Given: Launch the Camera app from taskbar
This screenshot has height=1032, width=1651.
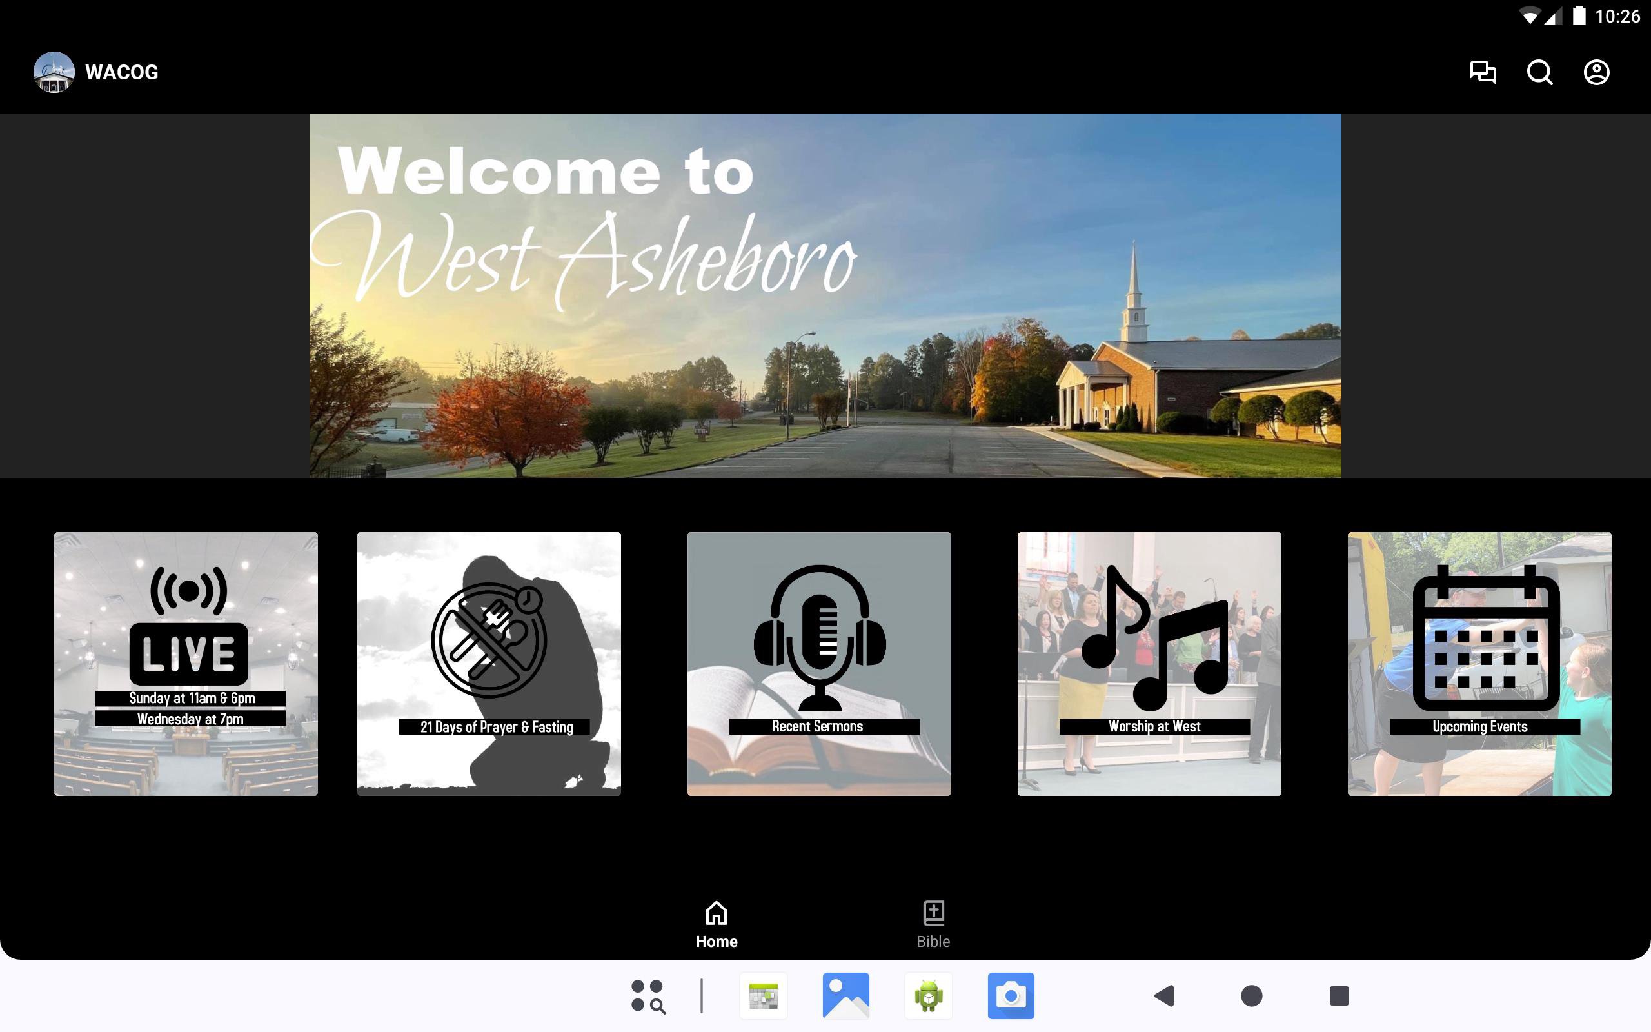Looking at the screenshot, I should [x=1011, y=996].
